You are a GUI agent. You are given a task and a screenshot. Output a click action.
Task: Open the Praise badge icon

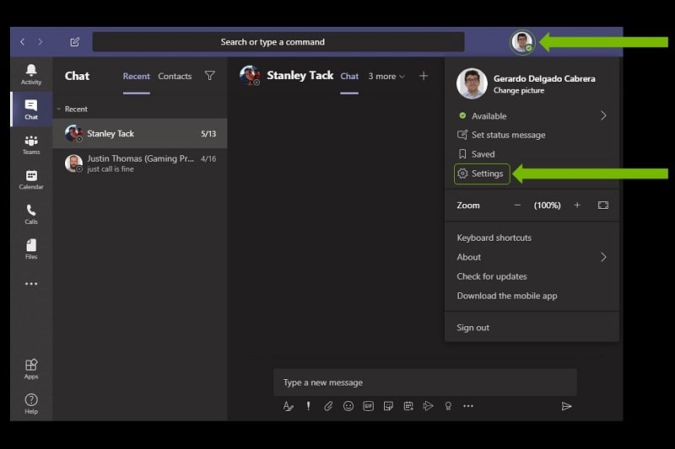point(448,406)
